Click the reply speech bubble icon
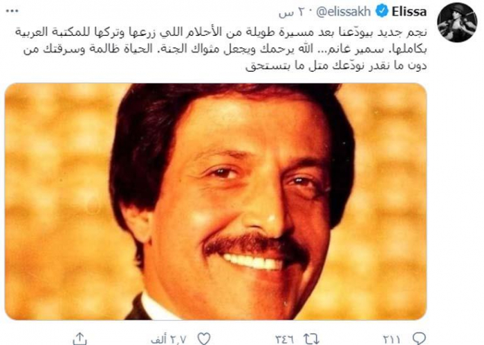The image size is (484, 345). coord(418,339)
